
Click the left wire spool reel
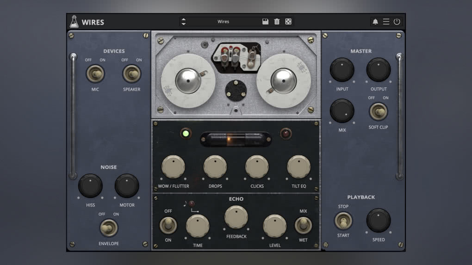tap(188, 81)
